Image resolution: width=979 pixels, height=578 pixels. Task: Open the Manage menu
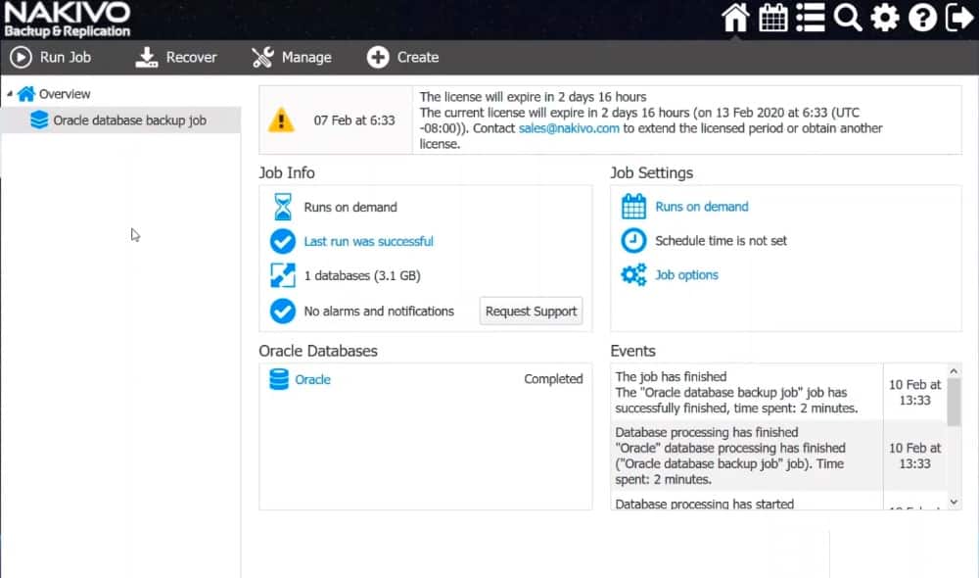[292, 57]
